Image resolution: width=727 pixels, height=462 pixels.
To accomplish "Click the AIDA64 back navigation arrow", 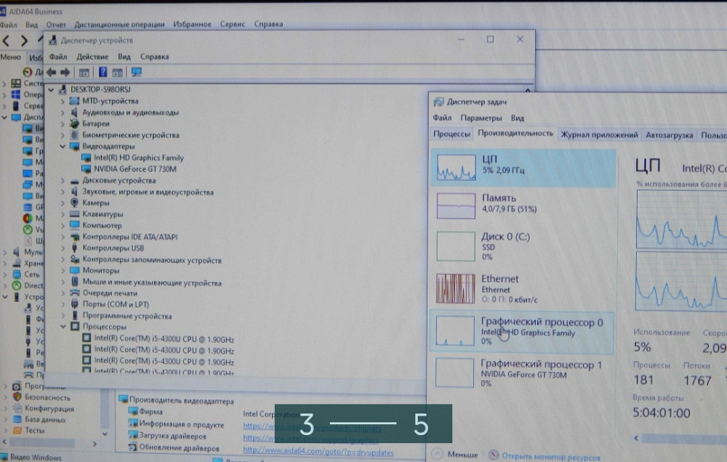I will 7,41.
